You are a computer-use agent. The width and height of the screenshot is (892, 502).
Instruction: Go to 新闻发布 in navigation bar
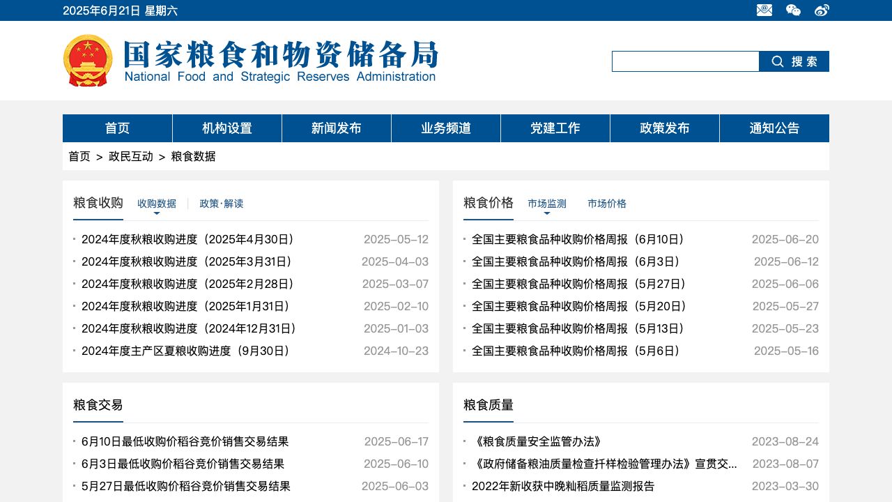point(337,128)
